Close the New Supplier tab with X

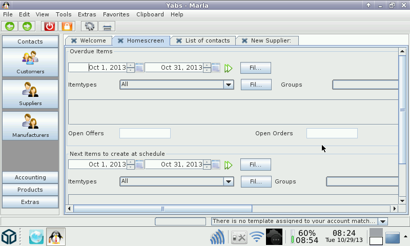(244, 40)
